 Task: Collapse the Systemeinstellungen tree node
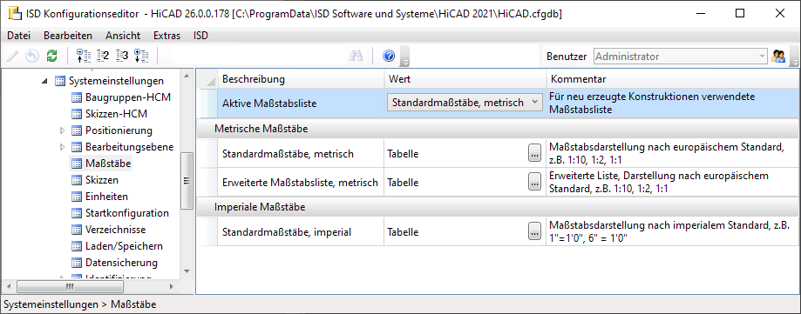click(45, 81)
